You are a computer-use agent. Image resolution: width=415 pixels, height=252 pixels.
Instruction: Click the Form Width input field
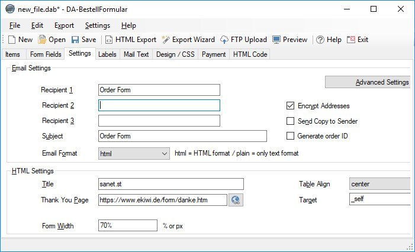pos(128,225)
